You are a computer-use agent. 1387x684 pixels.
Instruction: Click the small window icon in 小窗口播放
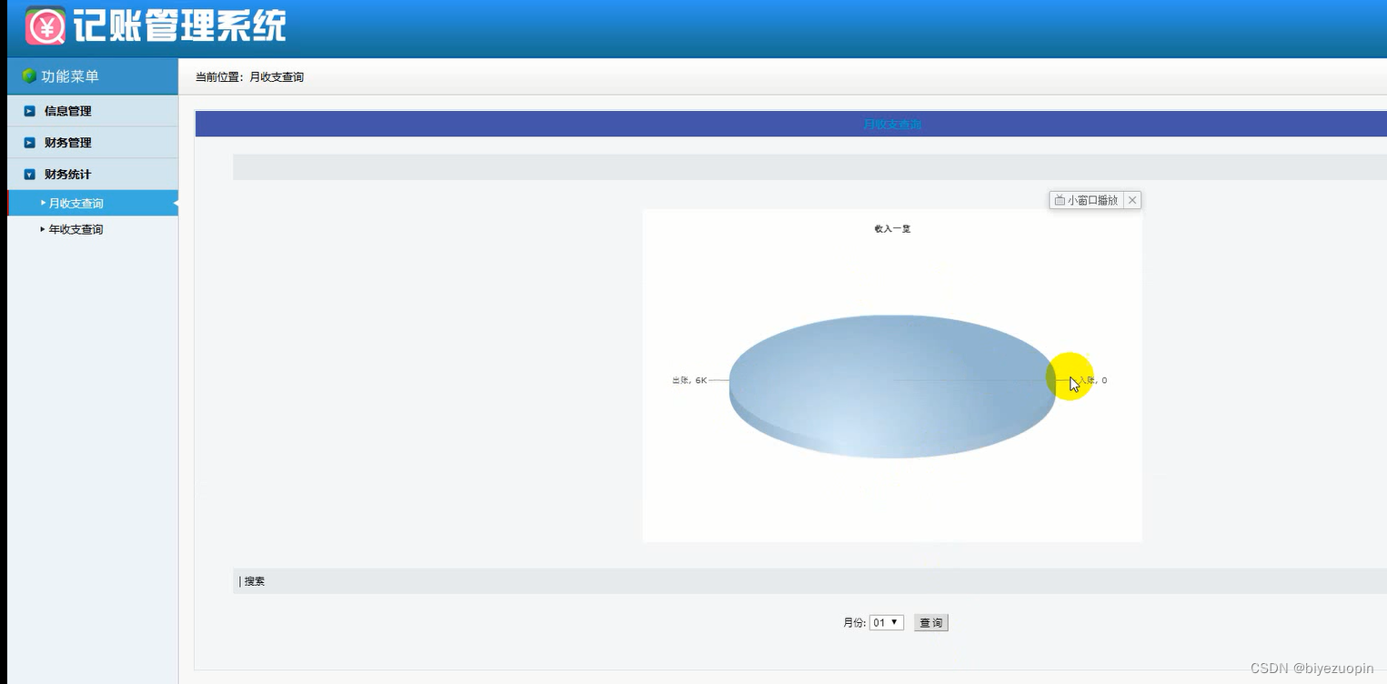[x=1060, y=200]
